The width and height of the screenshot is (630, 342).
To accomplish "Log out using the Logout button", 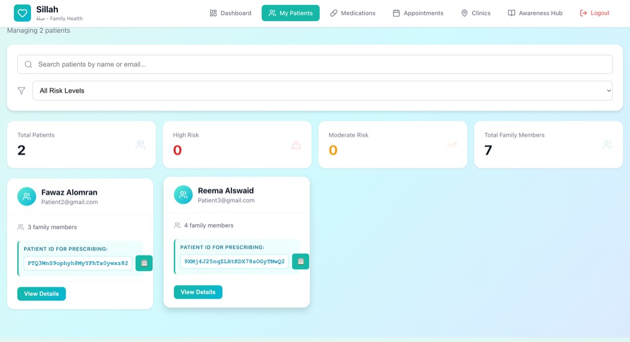I will click(594, 13).
